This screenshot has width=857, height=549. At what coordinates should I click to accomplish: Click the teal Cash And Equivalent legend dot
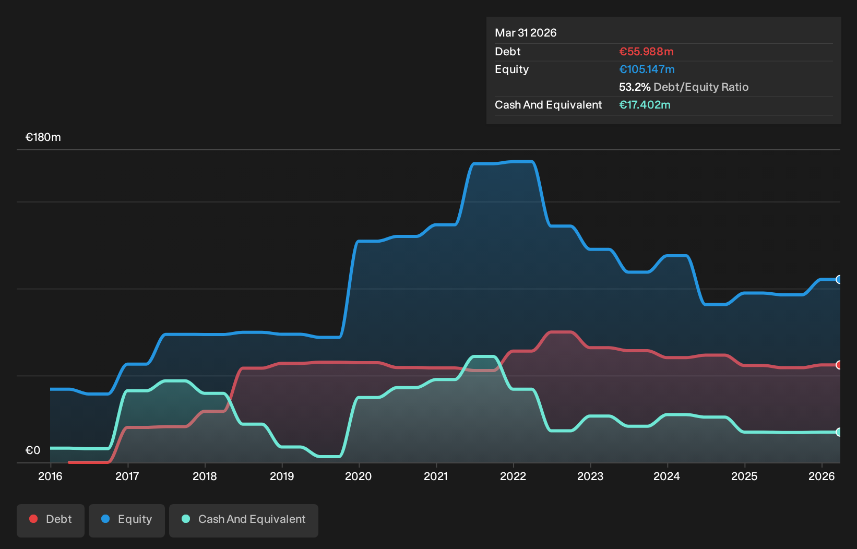click(x=186, y=519)
